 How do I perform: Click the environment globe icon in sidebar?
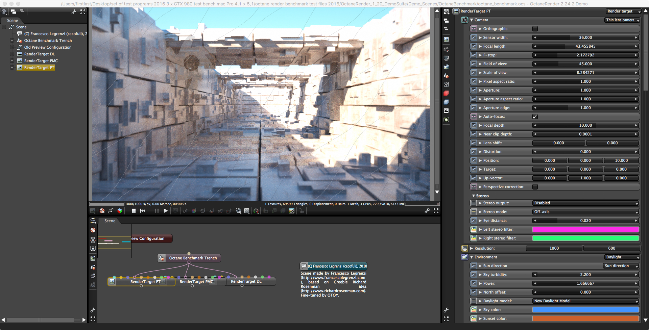point(446,67)
